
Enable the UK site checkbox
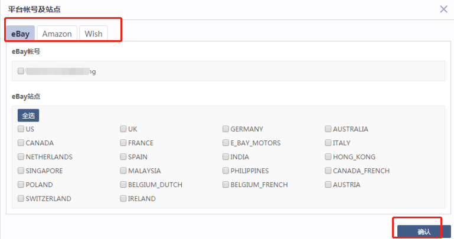click(123, 129)
